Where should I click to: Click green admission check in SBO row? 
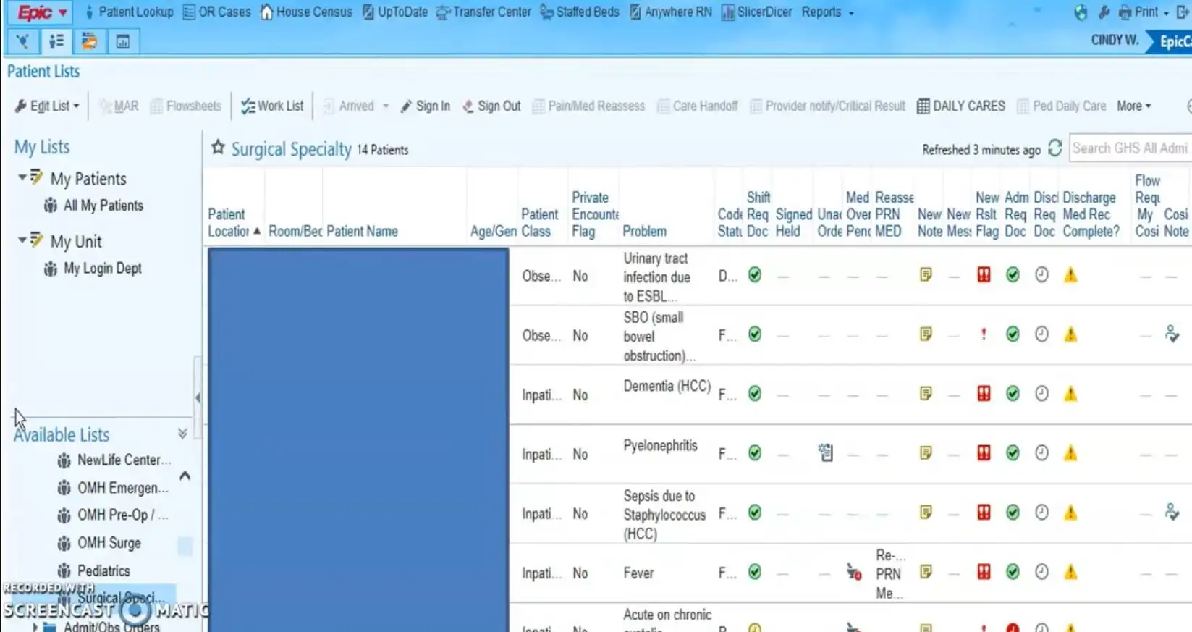pos(1013,334)
